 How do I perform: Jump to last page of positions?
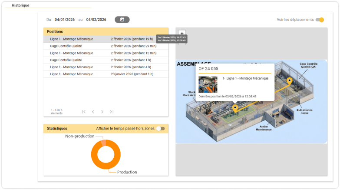click(x=112, y=112)
